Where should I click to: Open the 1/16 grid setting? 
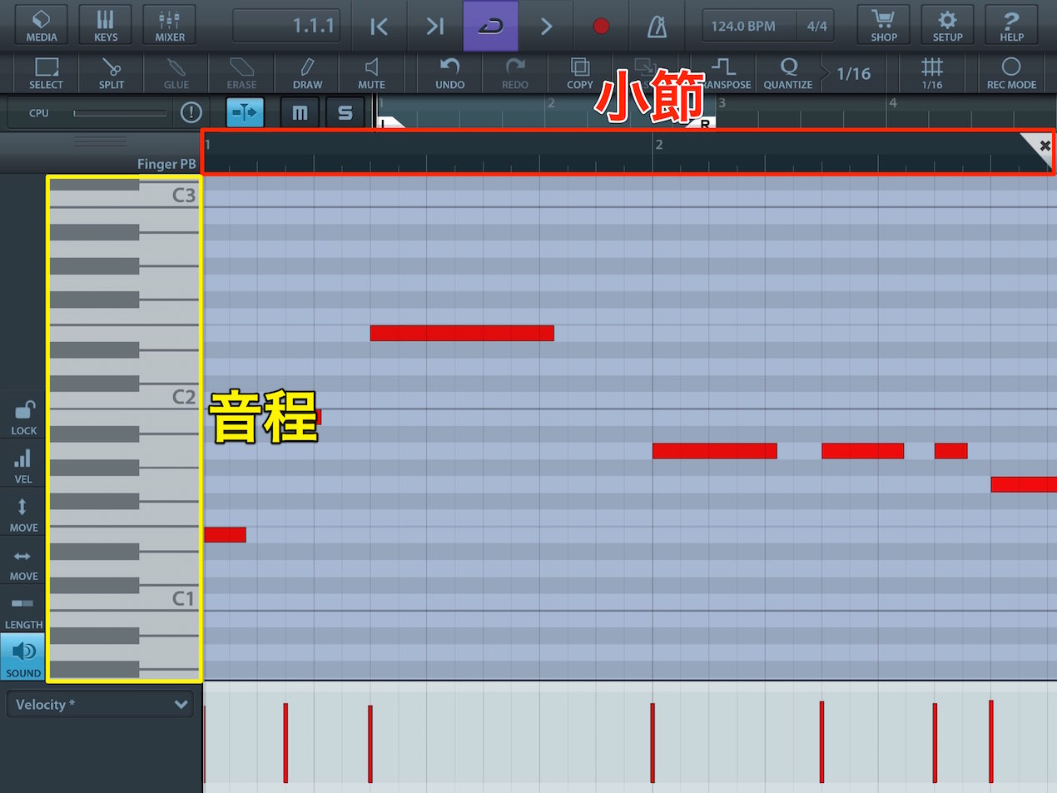[x=931, y=73]
